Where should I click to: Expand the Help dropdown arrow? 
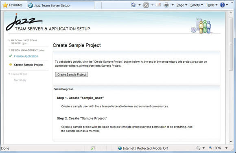click(x=227, y=5)
